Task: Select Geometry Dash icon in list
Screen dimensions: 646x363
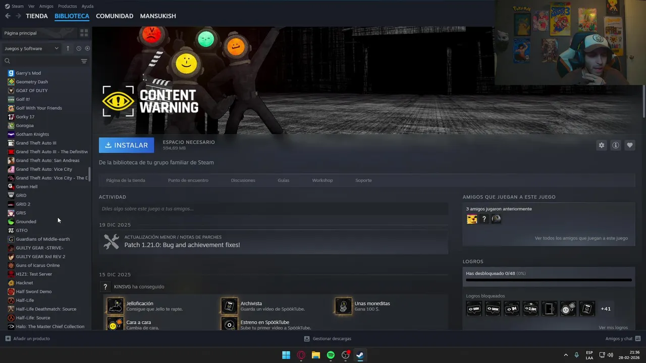Action: [x=11, y=82]
